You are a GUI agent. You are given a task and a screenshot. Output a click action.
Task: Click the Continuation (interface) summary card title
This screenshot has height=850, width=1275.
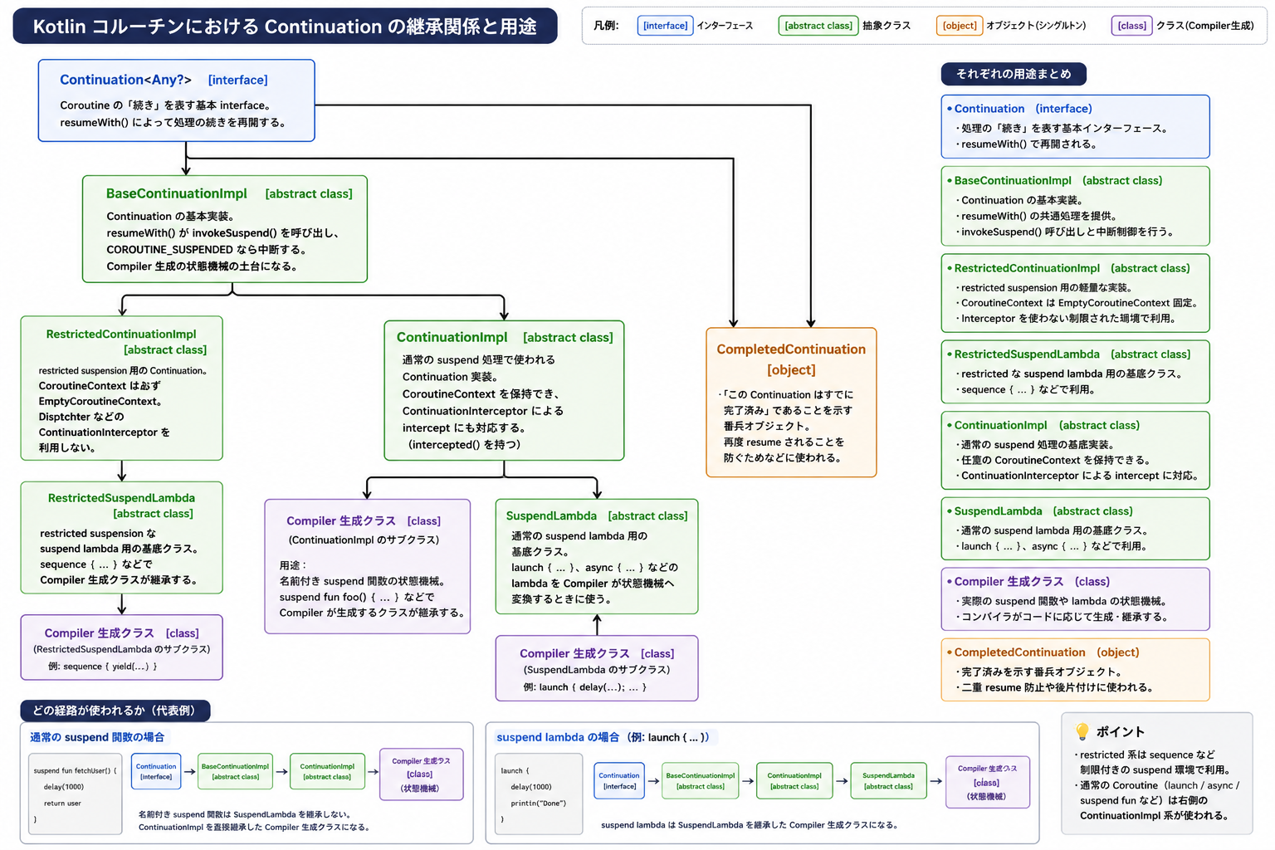(x=1023, y=109)
